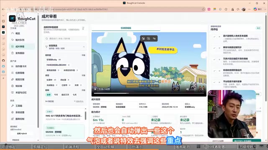Image resolution: width=268 pixels, height=150 pixels.
Task: Filter by status 处理中
Action: pyautogui.click(x=52, y=80)
